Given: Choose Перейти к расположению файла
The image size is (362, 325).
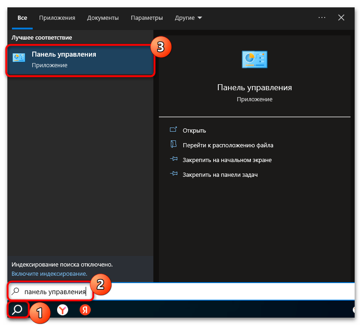Looking at the screenshot, I should (228, 145).
